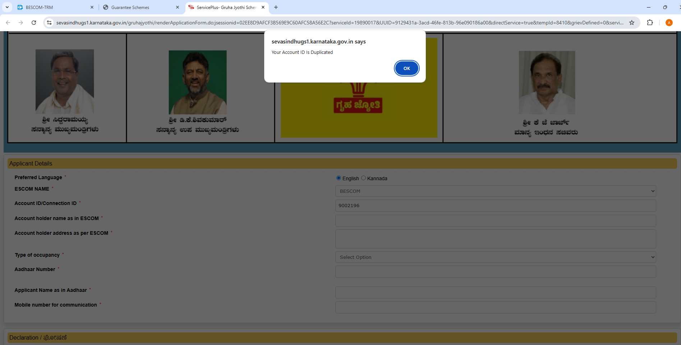Click the 'Your Account ID Is Duplicated' message
This screenshot has height=345, width=681.
tap(302, 52)
